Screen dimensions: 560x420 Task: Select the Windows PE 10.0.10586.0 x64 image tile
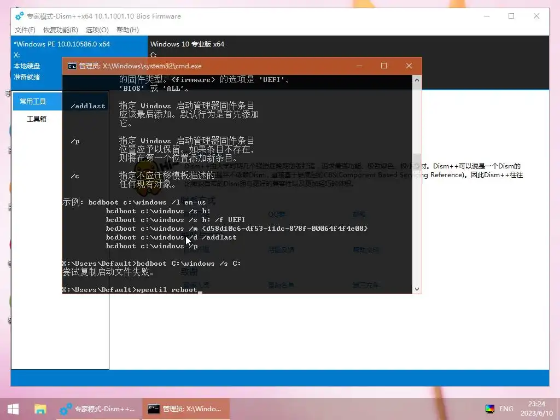79,62
